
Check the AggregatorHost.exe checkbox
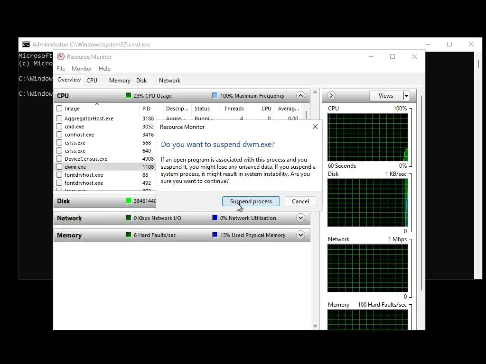click(x=59, y=118)
